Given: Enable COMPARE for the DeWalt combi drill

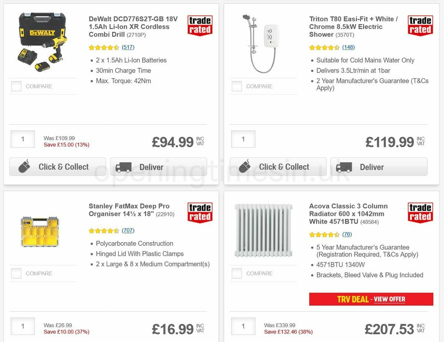Looking at the screenshot, I should pyautogui.click(x=16, y=86).
